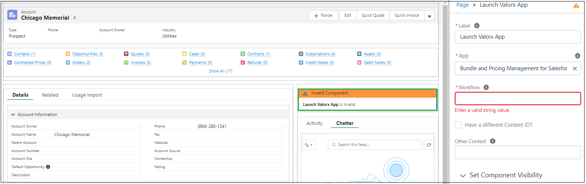Open the Invoices (2) link
586x184 pixels.
tap(141, 62)
